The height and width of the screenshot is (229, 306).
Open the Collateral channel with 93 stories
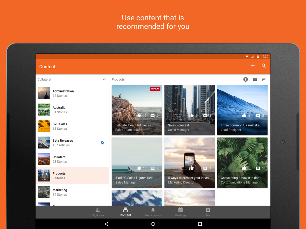(x=72, y=159)
